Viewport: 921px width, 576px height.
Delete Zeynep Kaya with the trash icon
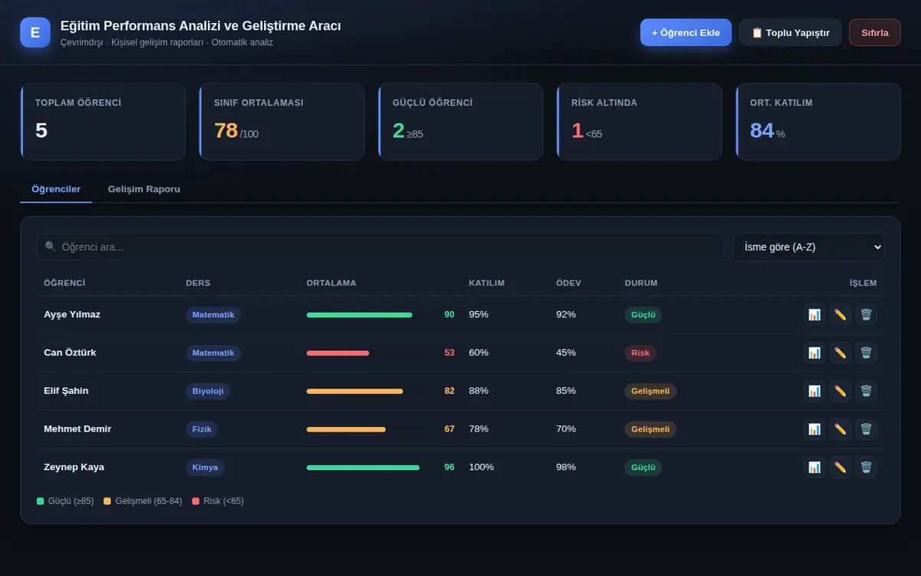867,467
